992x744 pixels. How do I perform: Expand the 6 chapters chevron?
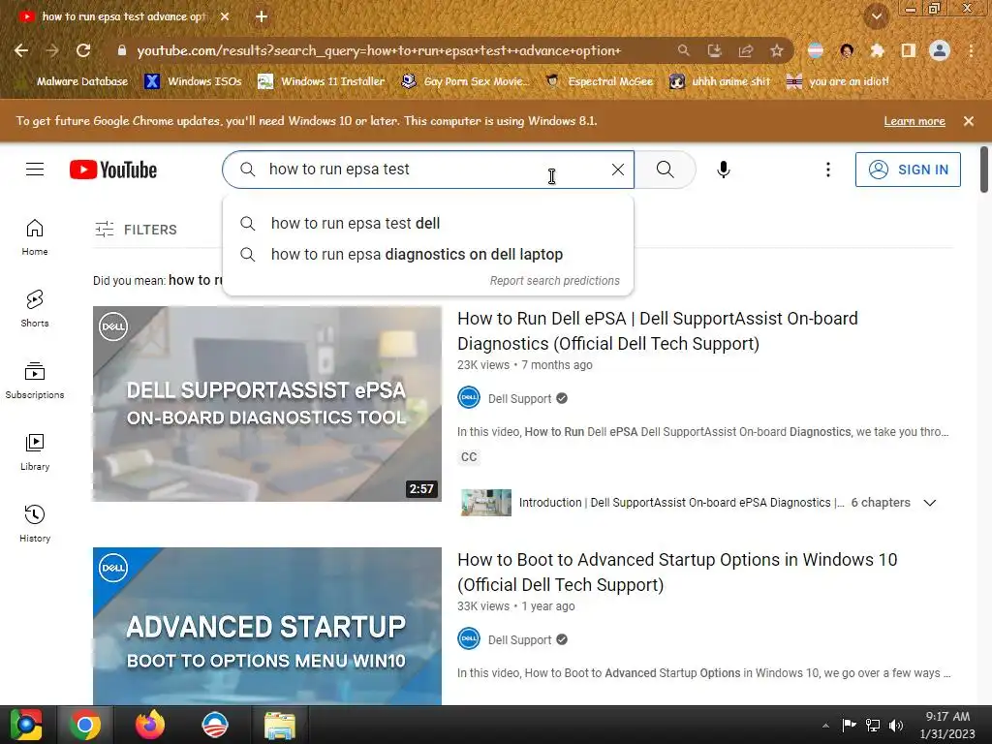(x=929, y=503)
